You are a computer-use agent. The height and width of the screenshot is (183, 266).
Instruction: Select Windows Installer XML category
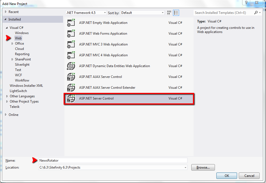click(26, 86)
